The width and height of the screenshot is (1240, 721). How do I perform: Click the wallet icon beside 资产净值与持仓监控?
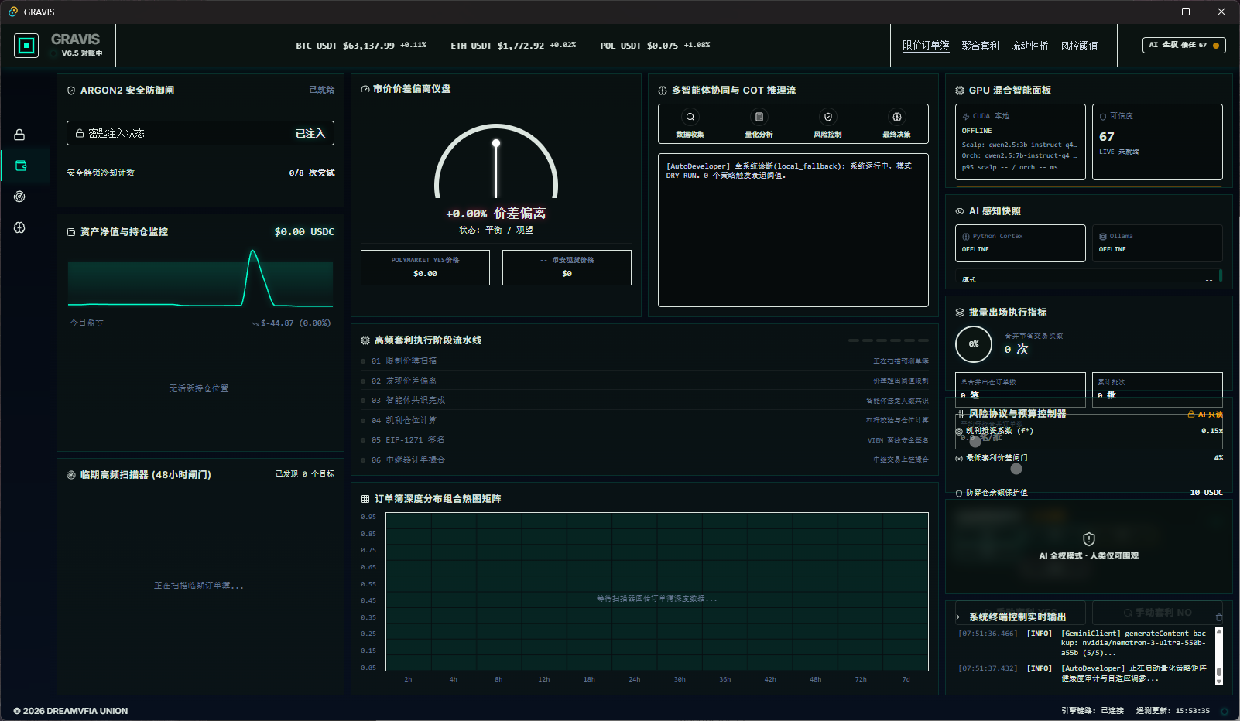pos(71,232)
